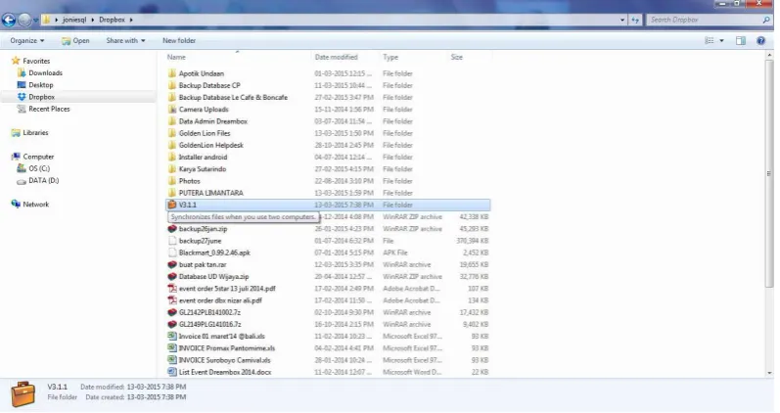780x413 pixels.
Task: Open recent pages dropdown arrow
Action: click(x=36, y=21)
